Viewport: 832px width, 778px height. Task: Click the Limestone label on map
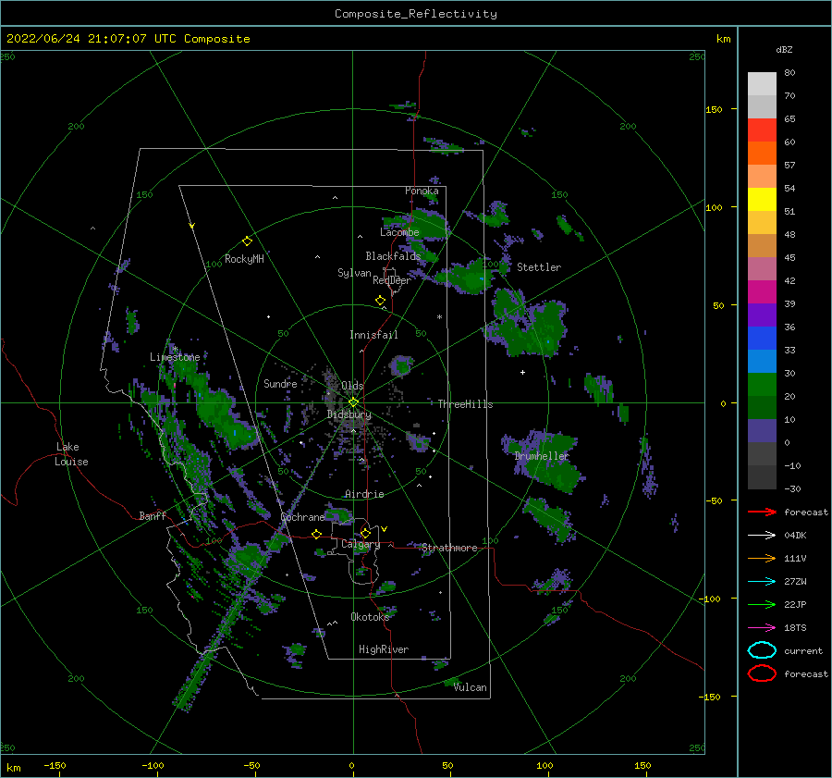175,357
